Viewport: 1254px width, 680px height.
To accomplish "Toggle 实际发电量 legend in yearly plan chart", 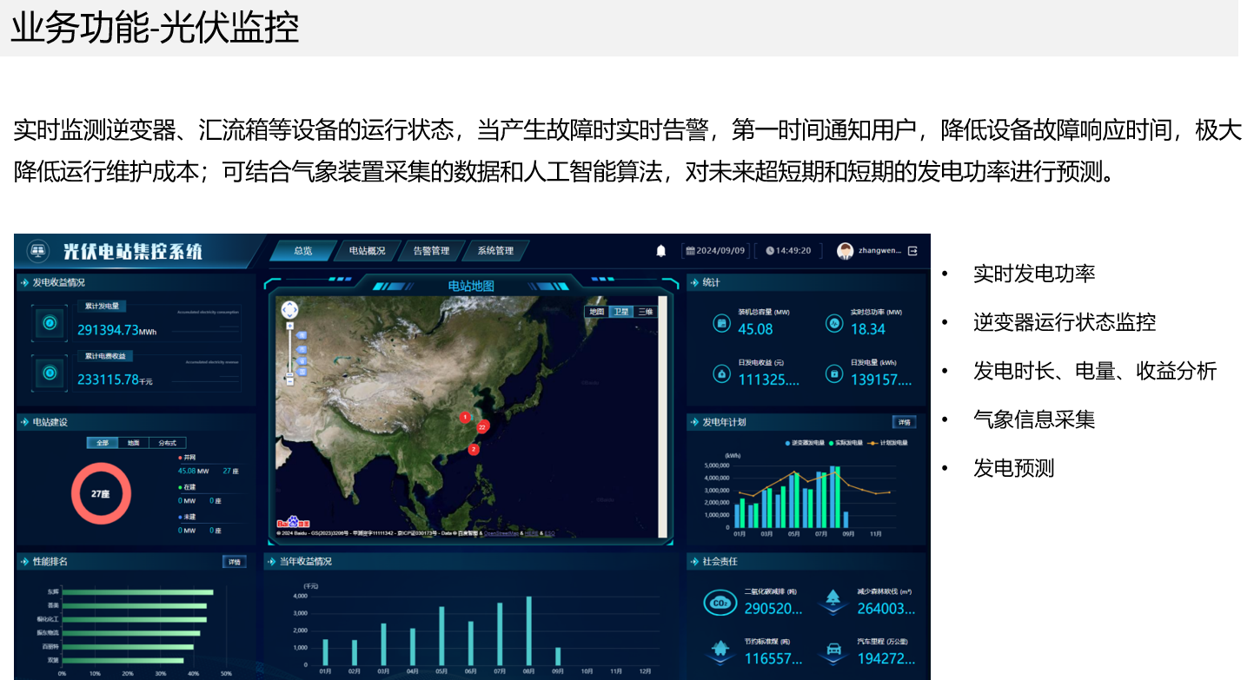I will [x=847, y=443].
